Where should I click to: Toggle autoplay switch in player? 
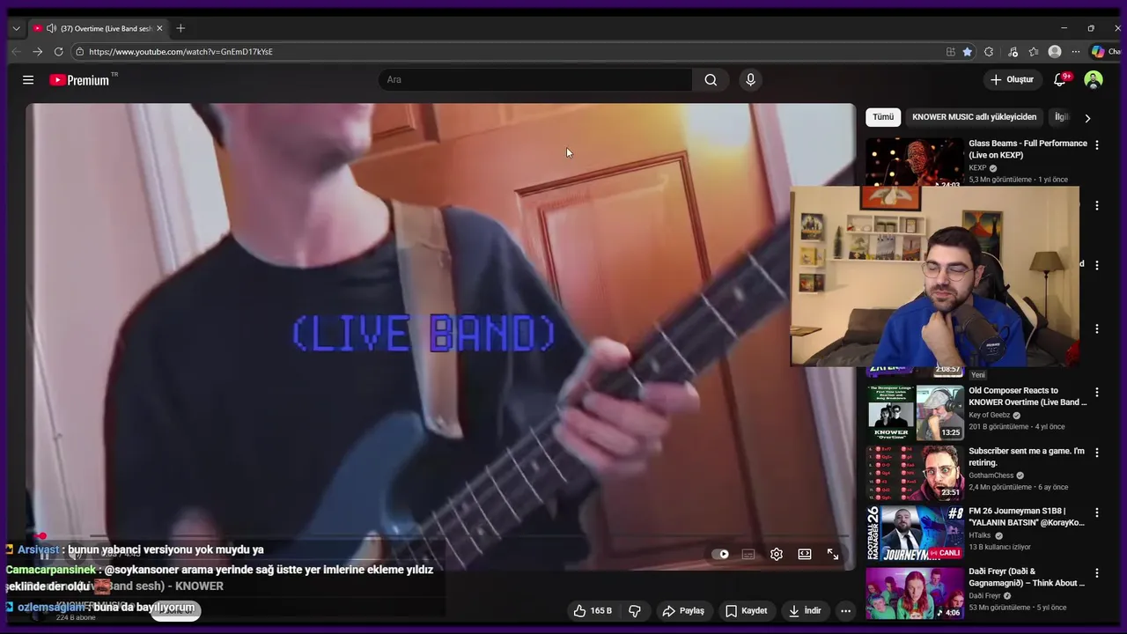point(721,554)
